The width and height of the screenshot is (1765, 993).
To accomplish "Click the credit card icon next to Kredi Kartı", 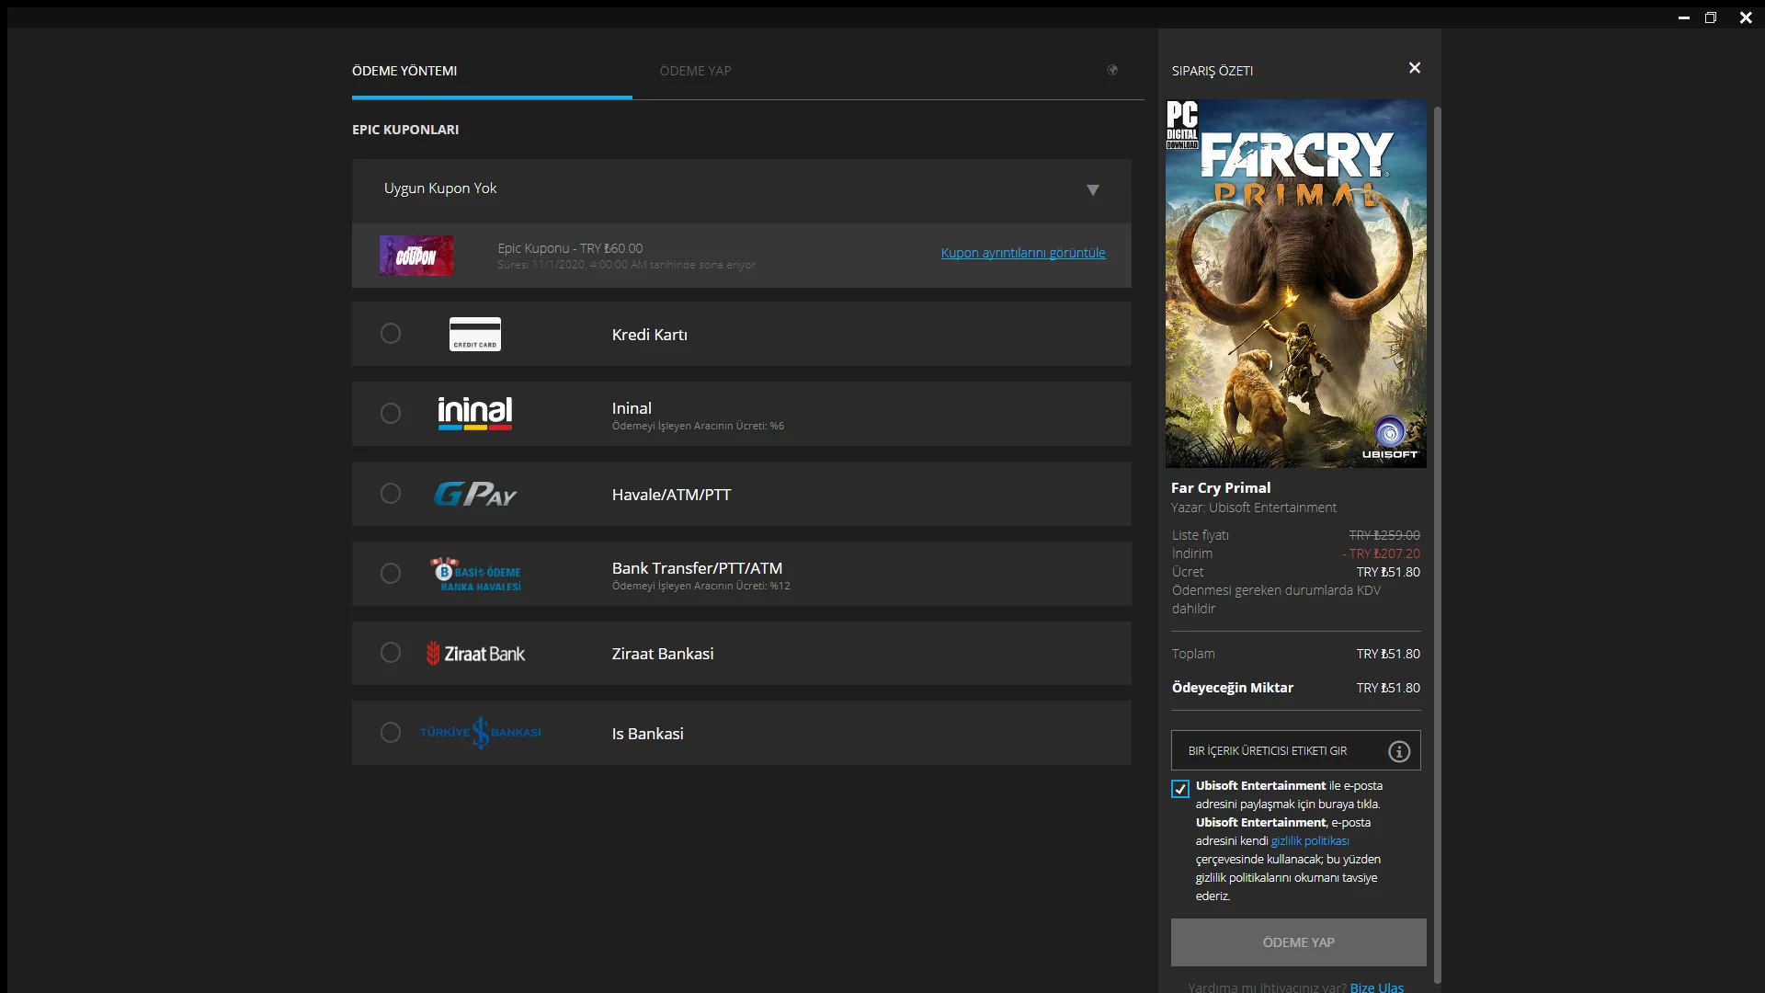I will click(x=474, y=334).
